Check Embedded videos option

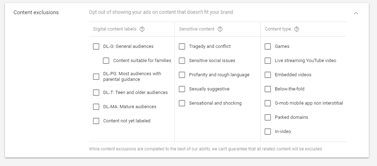tap(268, 74)
